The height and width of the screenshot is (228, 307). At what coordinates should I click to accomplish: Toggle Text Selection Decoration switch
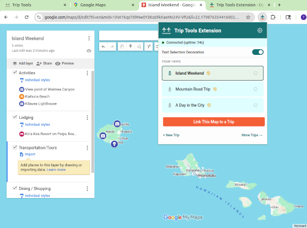click(x=257, y=52)
